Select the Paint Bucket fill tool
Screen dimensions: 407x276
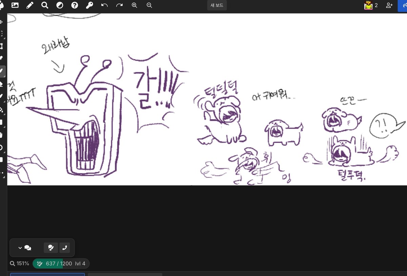click(2, 109)
